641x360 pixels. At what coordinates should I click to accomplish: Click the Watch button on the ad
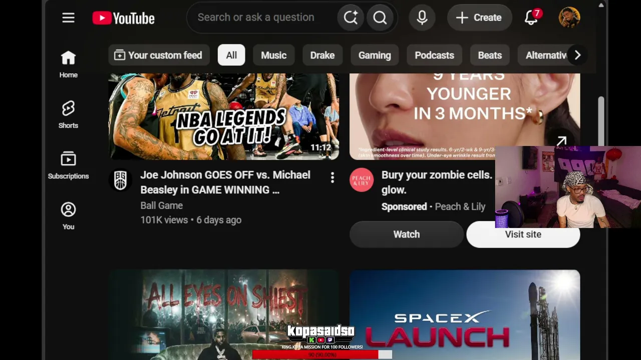407,234
